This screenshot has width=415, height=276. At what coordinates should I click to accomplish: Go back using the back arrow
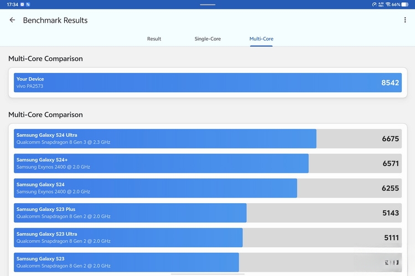point(12,20)
